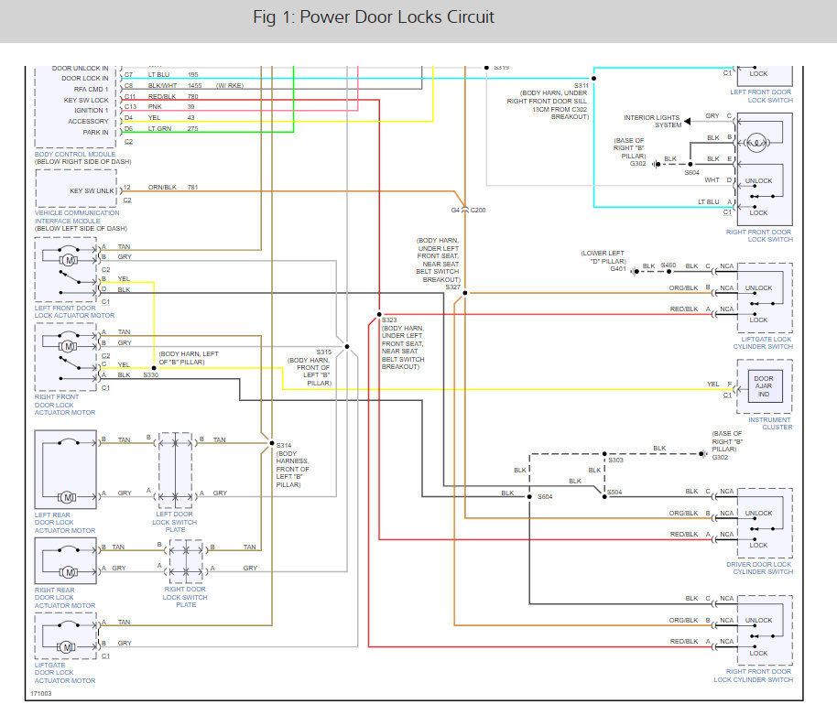Click the PARK IN pin label
Screen dimensions: 837x726
click(95, 132)
